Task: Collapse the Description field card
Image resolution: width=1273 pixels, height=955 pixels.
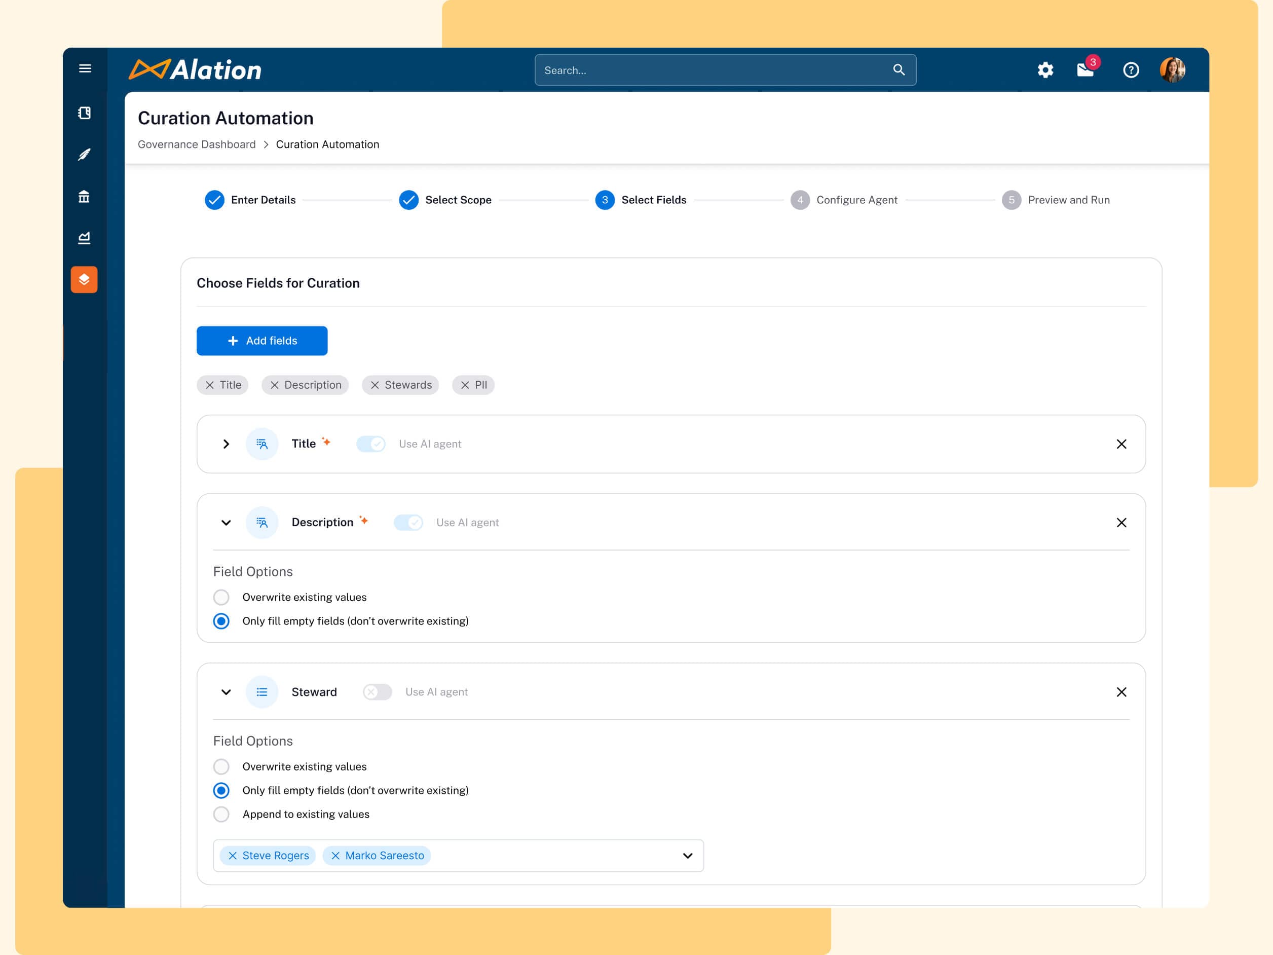Action: tap(226, 522)
